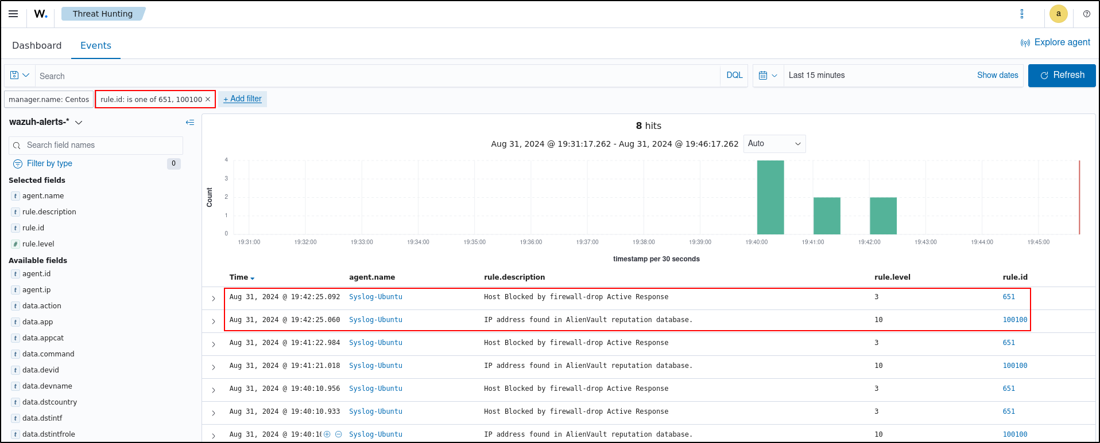Collapse the fields sidebar
Screen dimensions: 1100x443
tap(190, 122)
